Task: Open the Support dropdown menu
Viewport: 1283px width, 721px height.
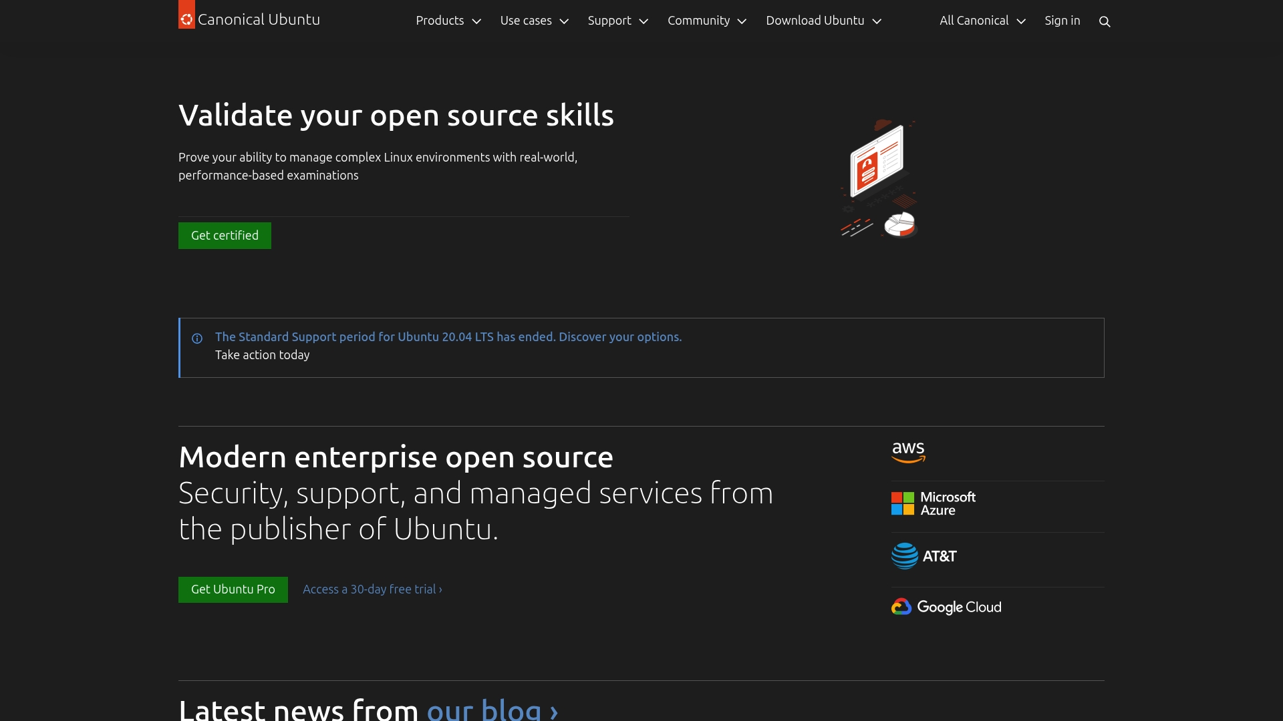Action: [x=617, y=21]
